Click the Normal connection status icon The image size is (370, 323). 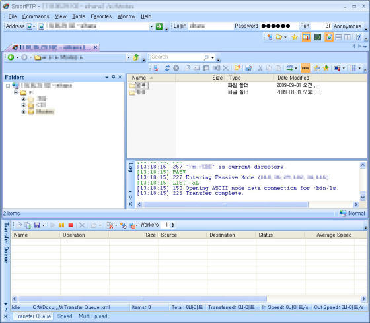point(343,214)
